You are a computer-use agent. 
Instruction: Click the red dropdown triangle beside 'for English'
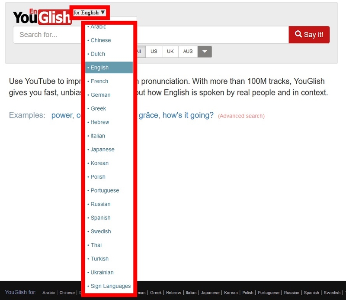click(x=103, y=12)
